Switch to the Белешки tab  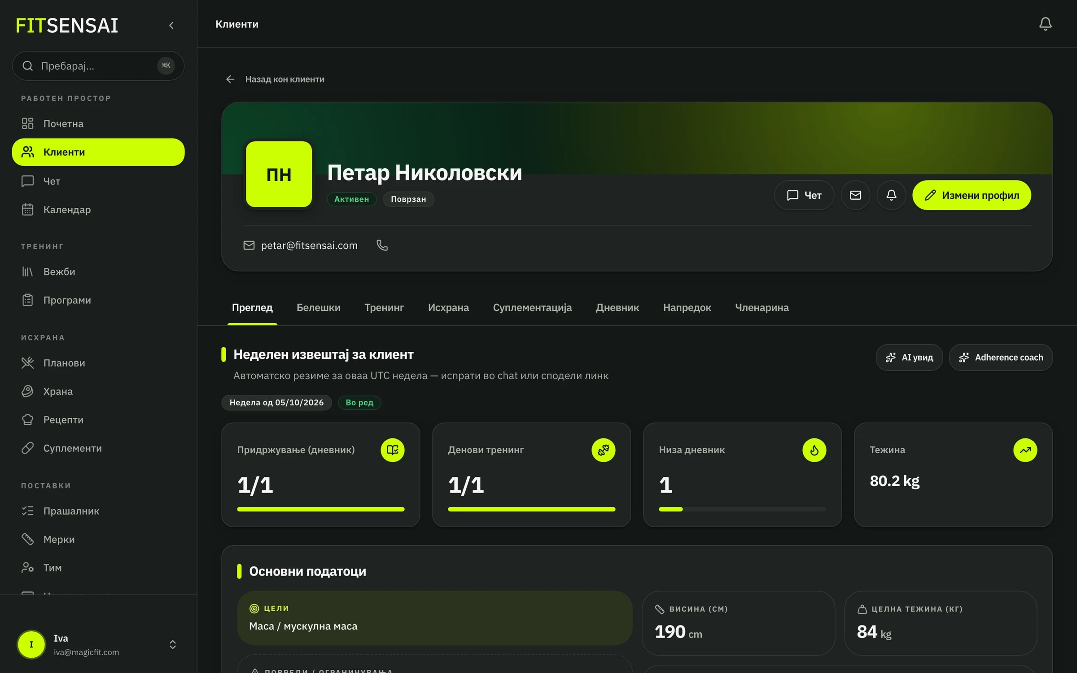click(319, 308)
